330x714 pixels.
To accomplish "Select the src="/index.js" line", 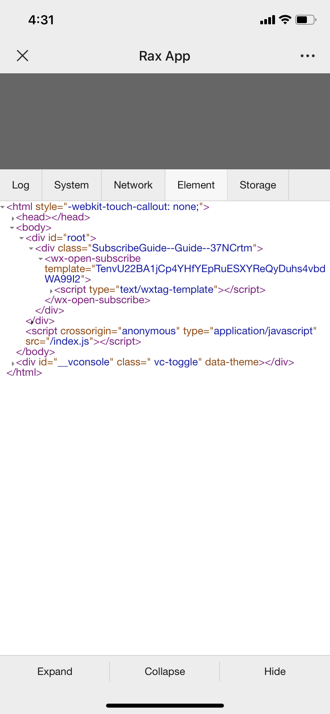I will click(x=83, y=341).
